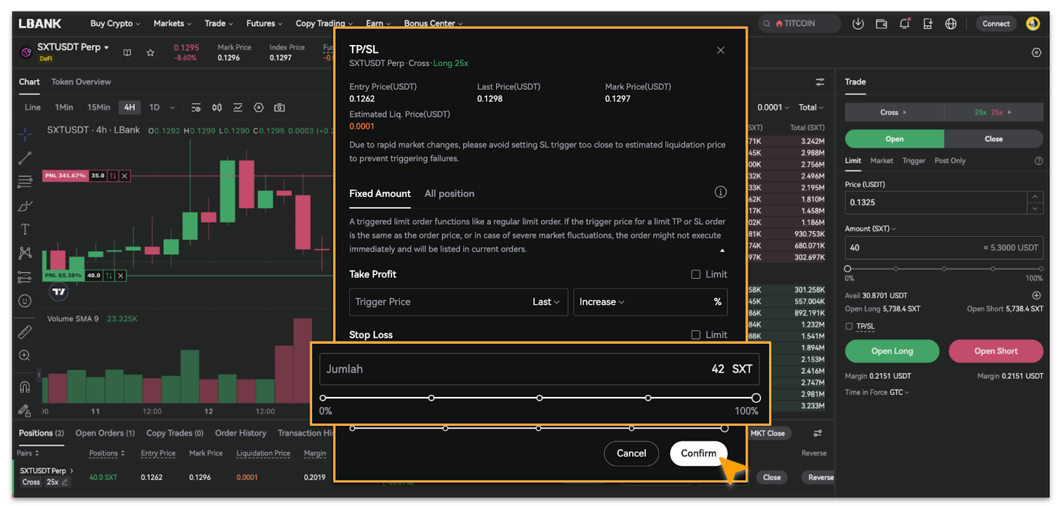Add SXTUSDT Perp to favorites star
Image resolution: width=1058 pixels, height=506 pixels.
pos(150,52)
